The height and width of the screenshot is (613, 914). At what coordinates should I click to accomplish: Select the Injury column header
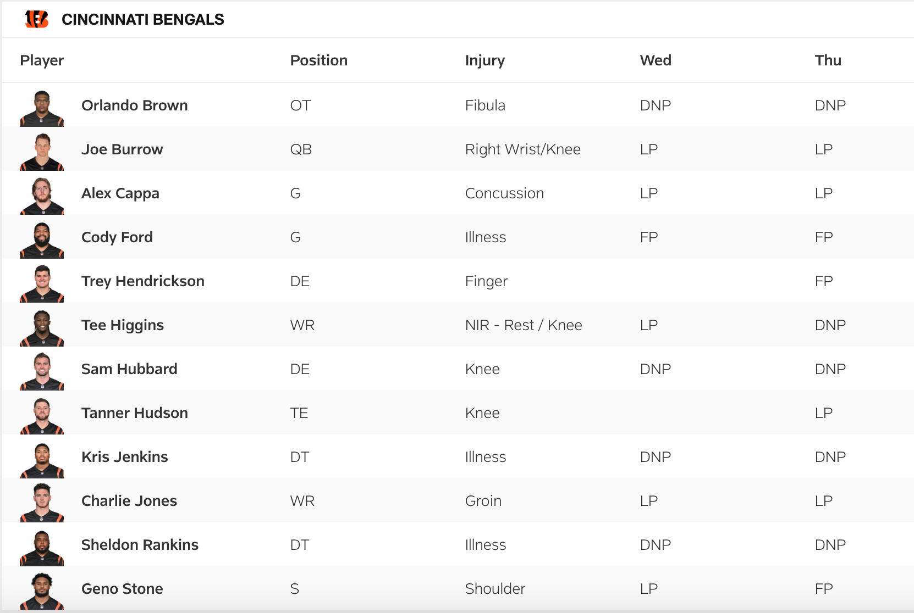484,60
